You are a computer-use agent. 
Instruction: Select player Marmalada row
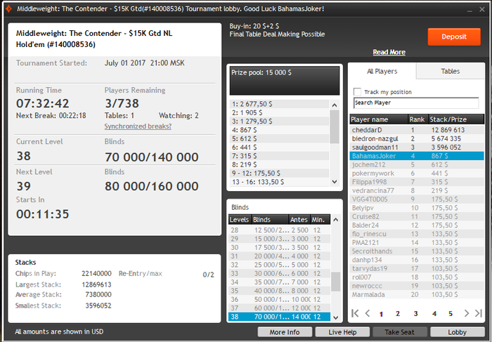point(417,295)
